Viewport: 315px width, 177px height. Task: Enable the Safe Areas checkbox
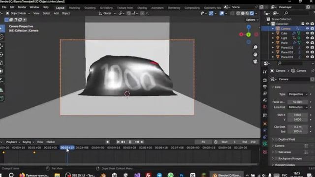(276, 152)
